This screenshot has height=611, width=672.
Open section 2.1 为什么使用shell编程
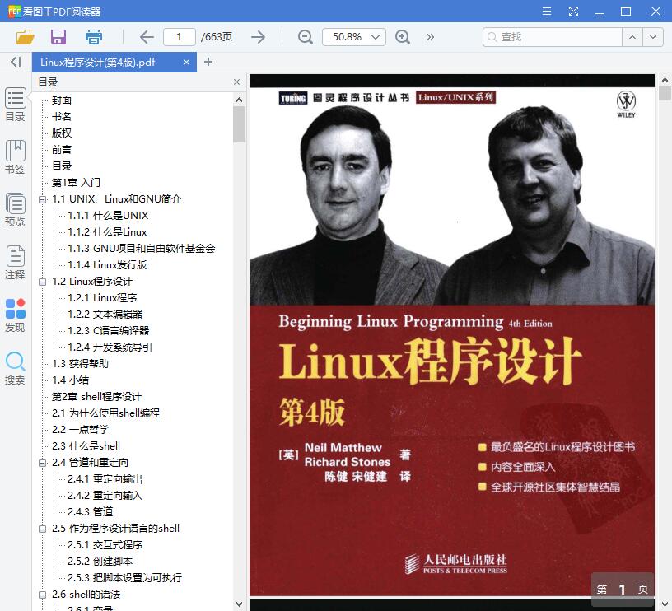pos(106,413)
